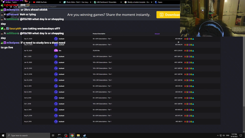Click the page's vertical scrollbar
Viewport: 245px width, 138px height.
(x=244, y=72)
